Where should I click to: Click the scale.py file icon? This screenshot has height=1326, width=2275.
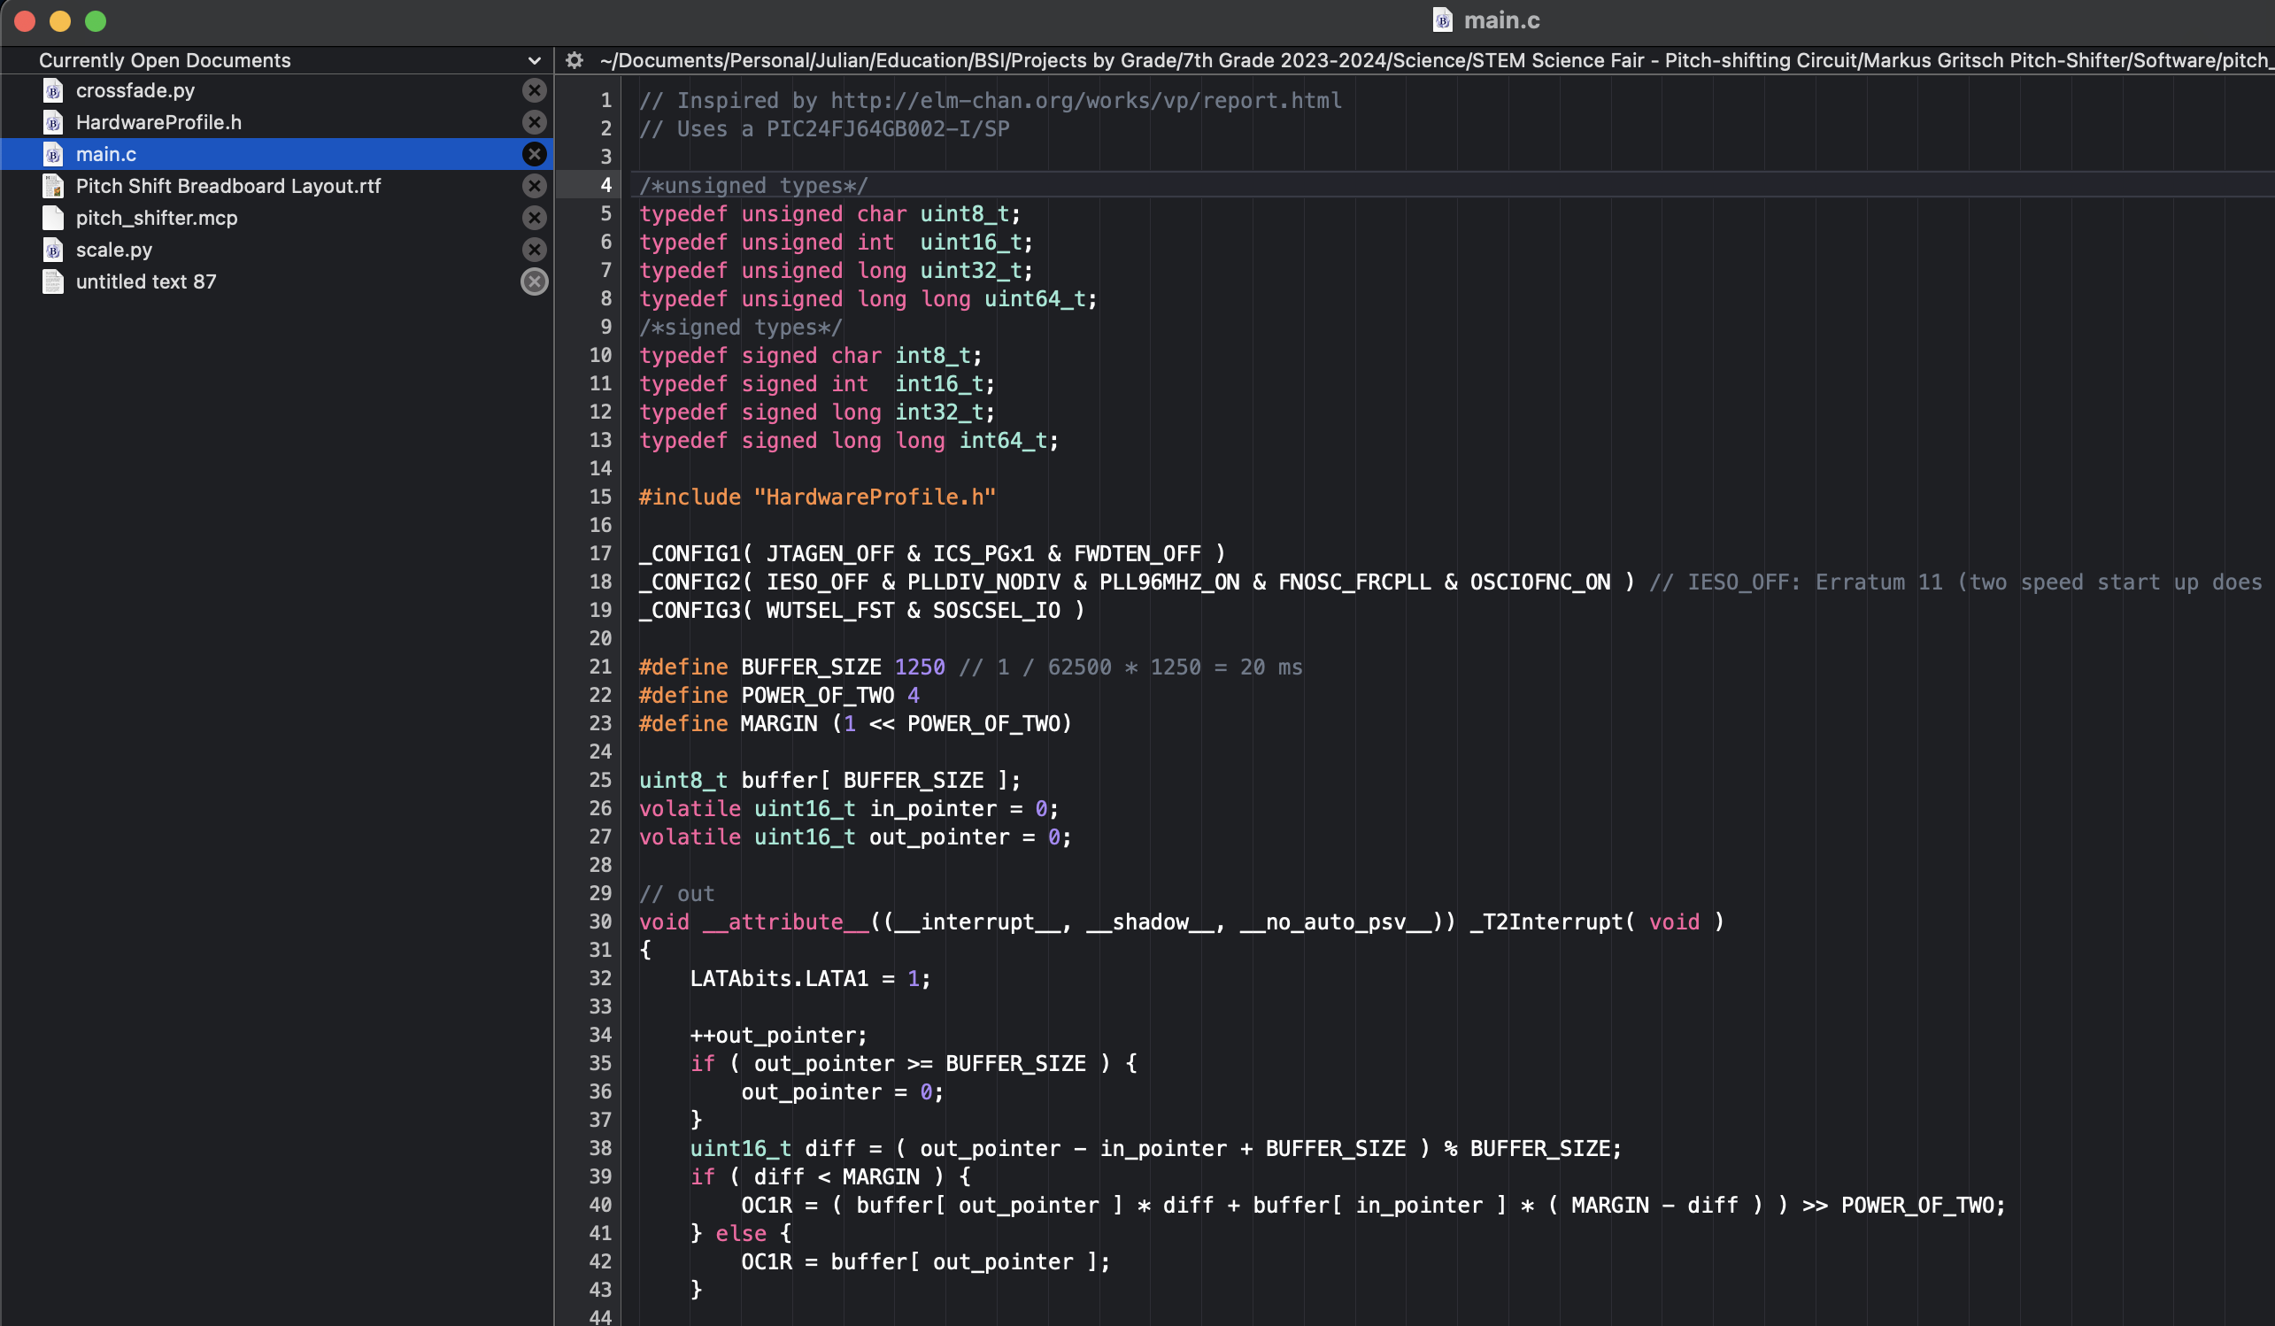click(x=53, y=250)
